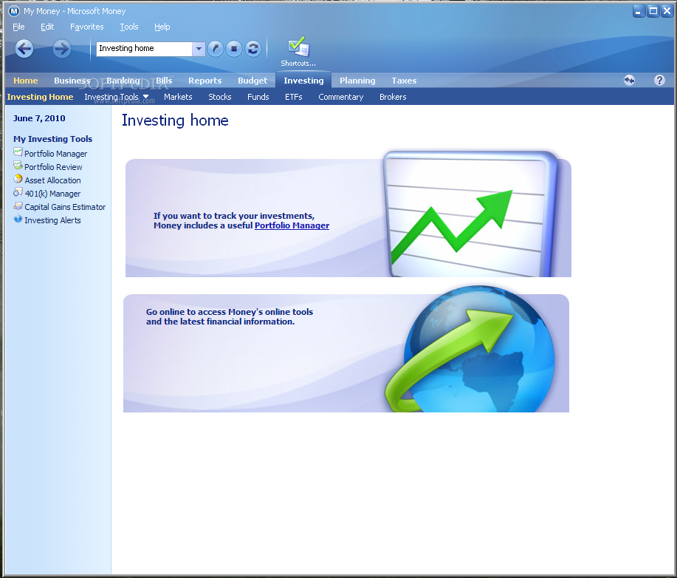Click the Go arrow next to address box

pyautogui.click(x=216, y=49)
